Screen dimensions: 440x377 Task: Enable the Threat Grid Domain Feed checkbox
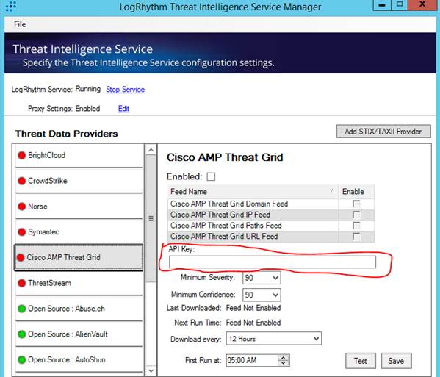coord(356,204)
